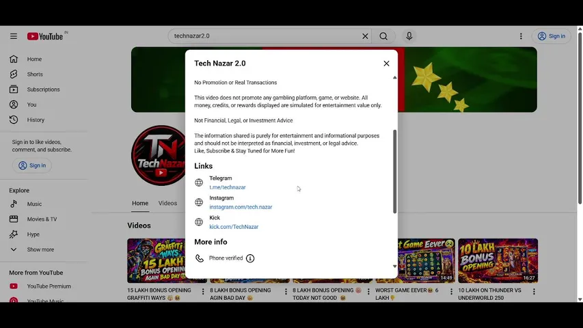583x328 pixels.
Task: Click 'Not Financial, Legal, or Investment Advice' text
Action: click(x=243, y=120)
